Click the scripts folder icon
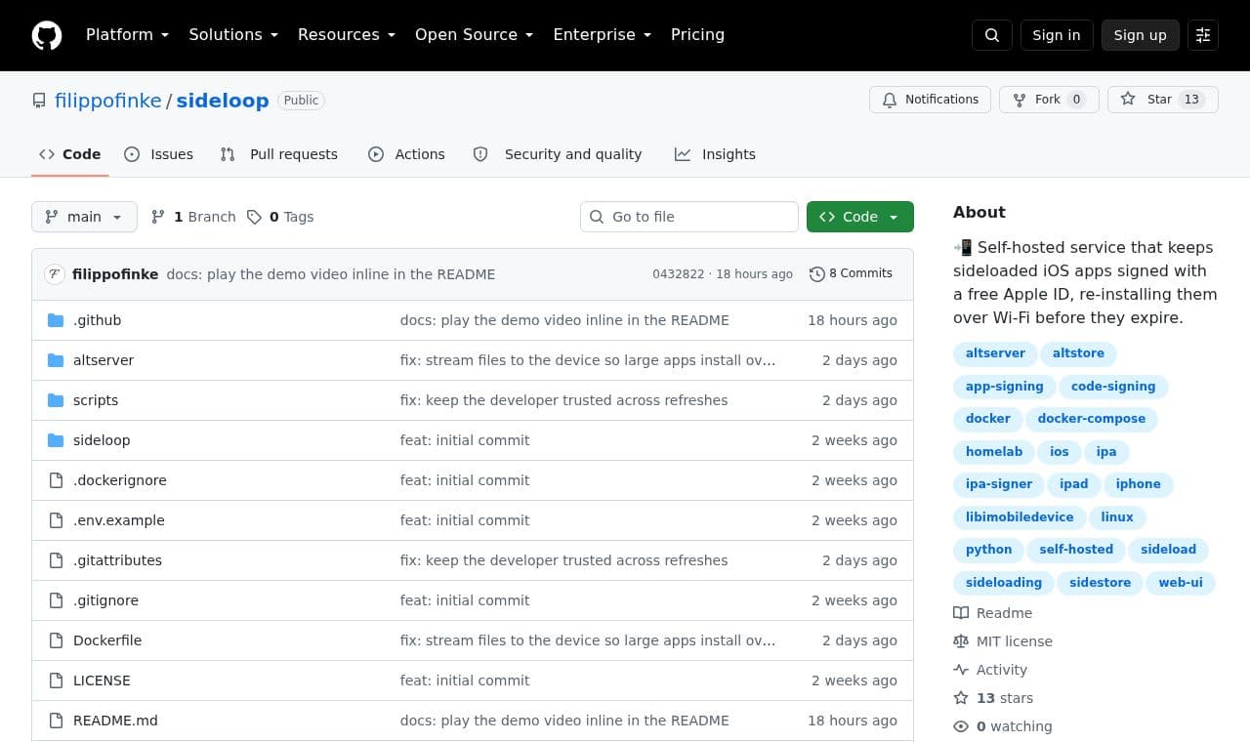1250x742 pixels. pos(56,400)
